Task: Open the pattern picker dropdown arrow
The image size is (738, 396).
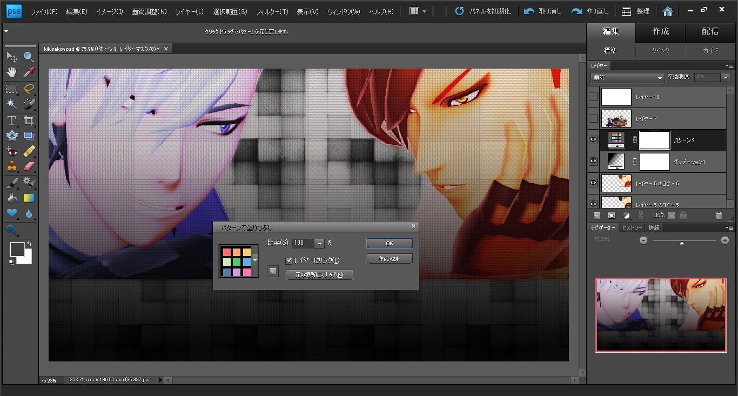Action: (255, 261)
